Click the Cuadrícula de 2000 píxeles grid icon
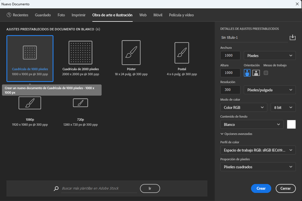Screen dimensions: 302x201 click(81, 53)
